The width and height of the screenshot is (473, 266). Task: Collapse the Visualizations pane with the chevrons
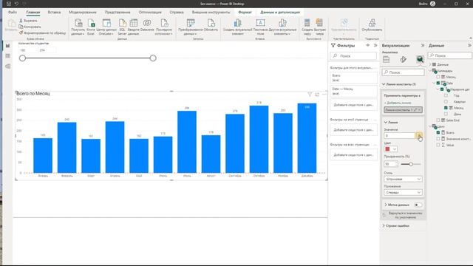point(423,45)
